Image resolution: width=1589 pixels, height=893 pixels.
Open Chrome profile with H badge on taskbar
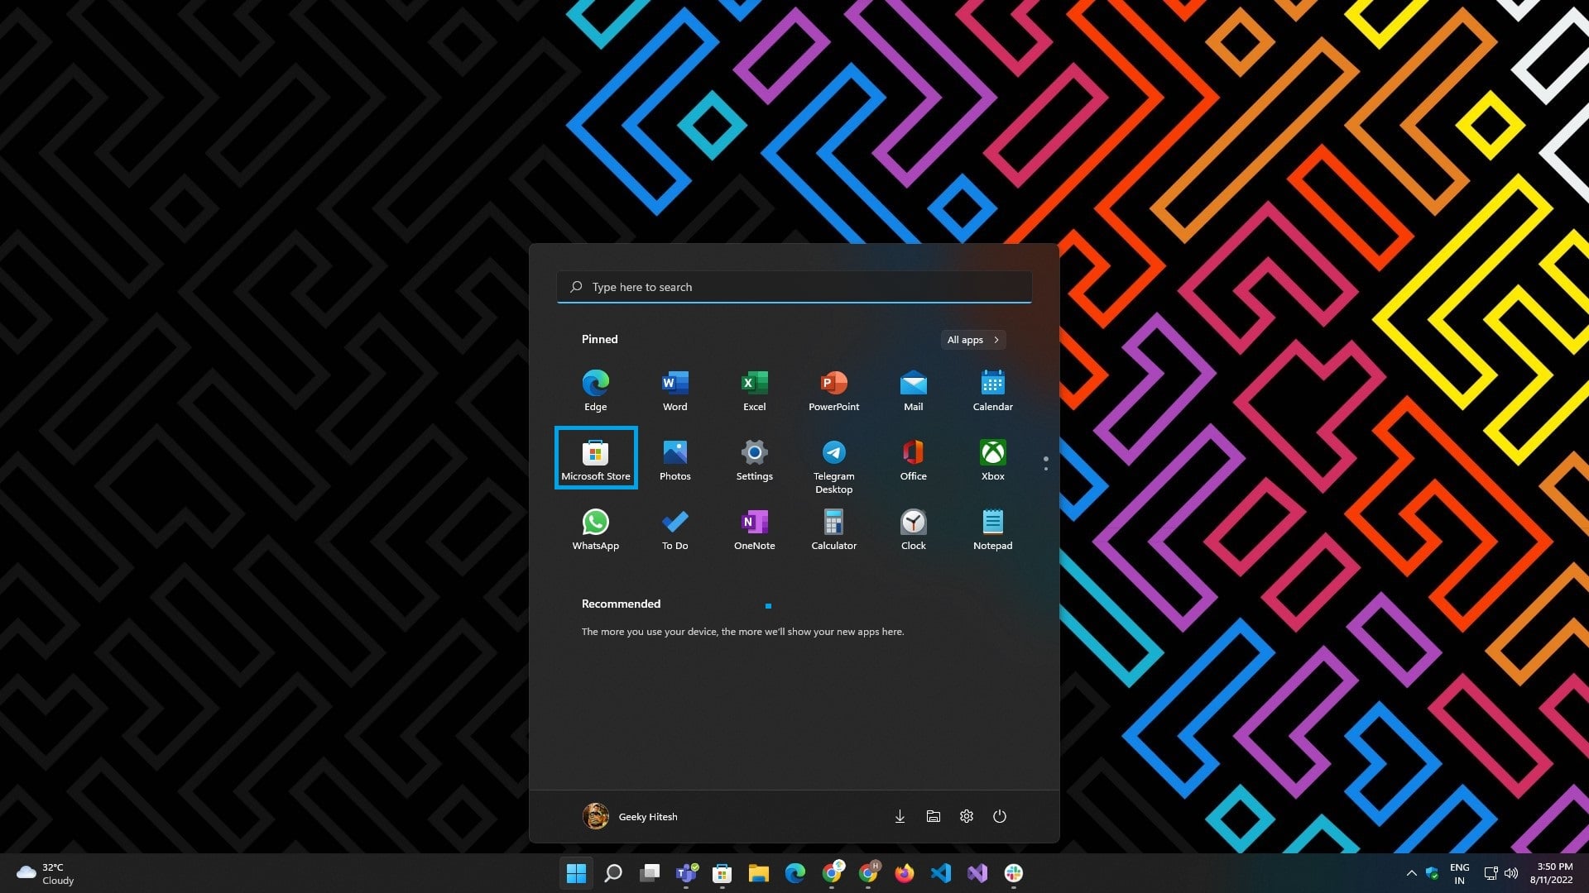[868, 873]
